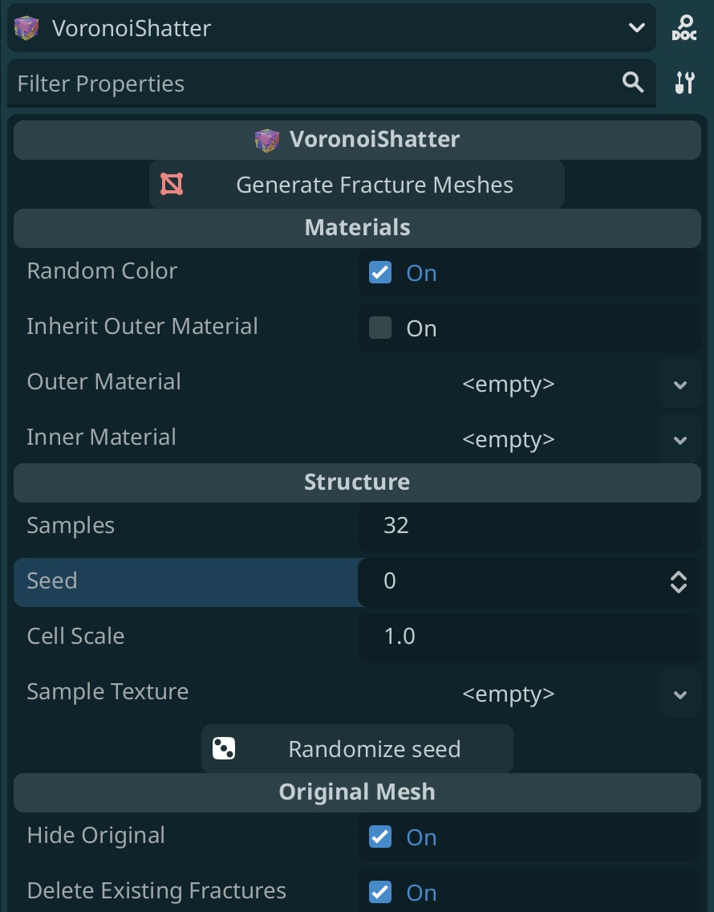Click Generate Fracture Meshes button
Image resolution: width=714 pixels, height=912 pixels.
(357, 185)
